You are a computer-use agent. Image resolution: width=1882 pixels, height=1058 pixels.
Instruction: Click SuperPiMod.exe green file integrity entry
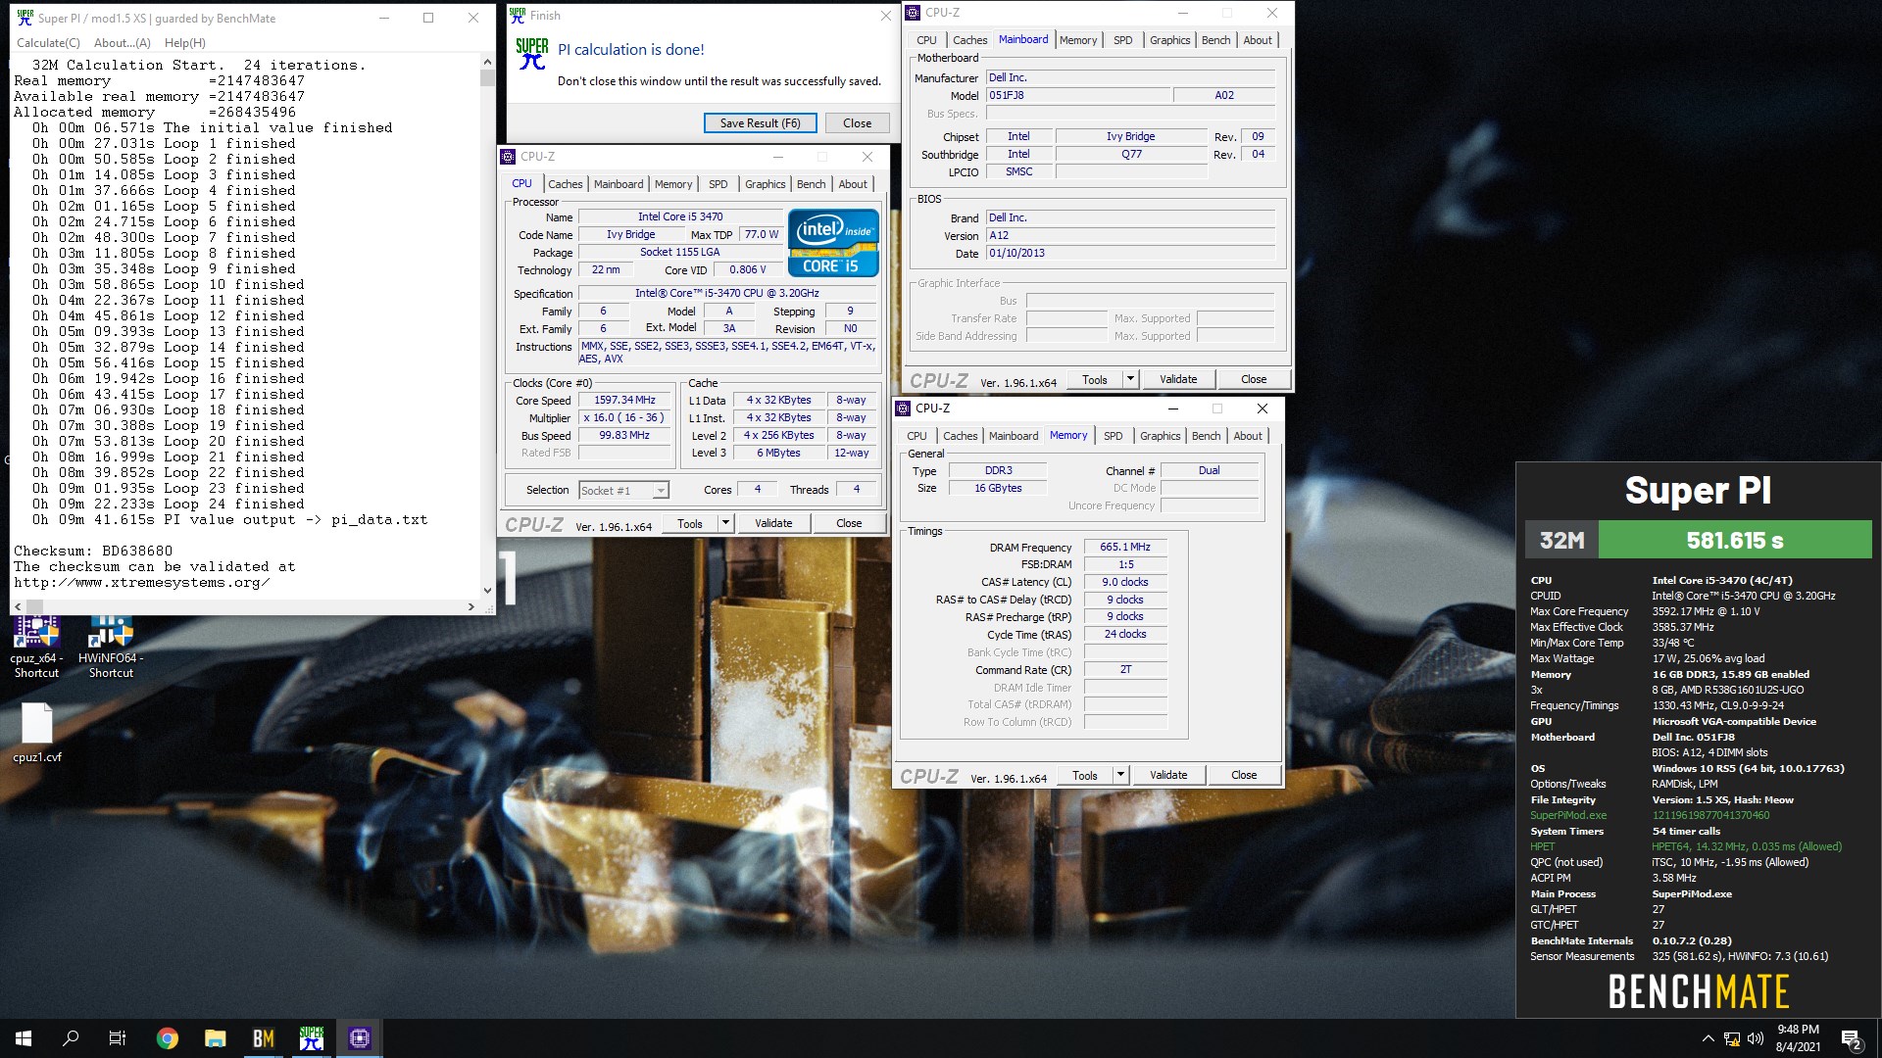coord(1568,815)
